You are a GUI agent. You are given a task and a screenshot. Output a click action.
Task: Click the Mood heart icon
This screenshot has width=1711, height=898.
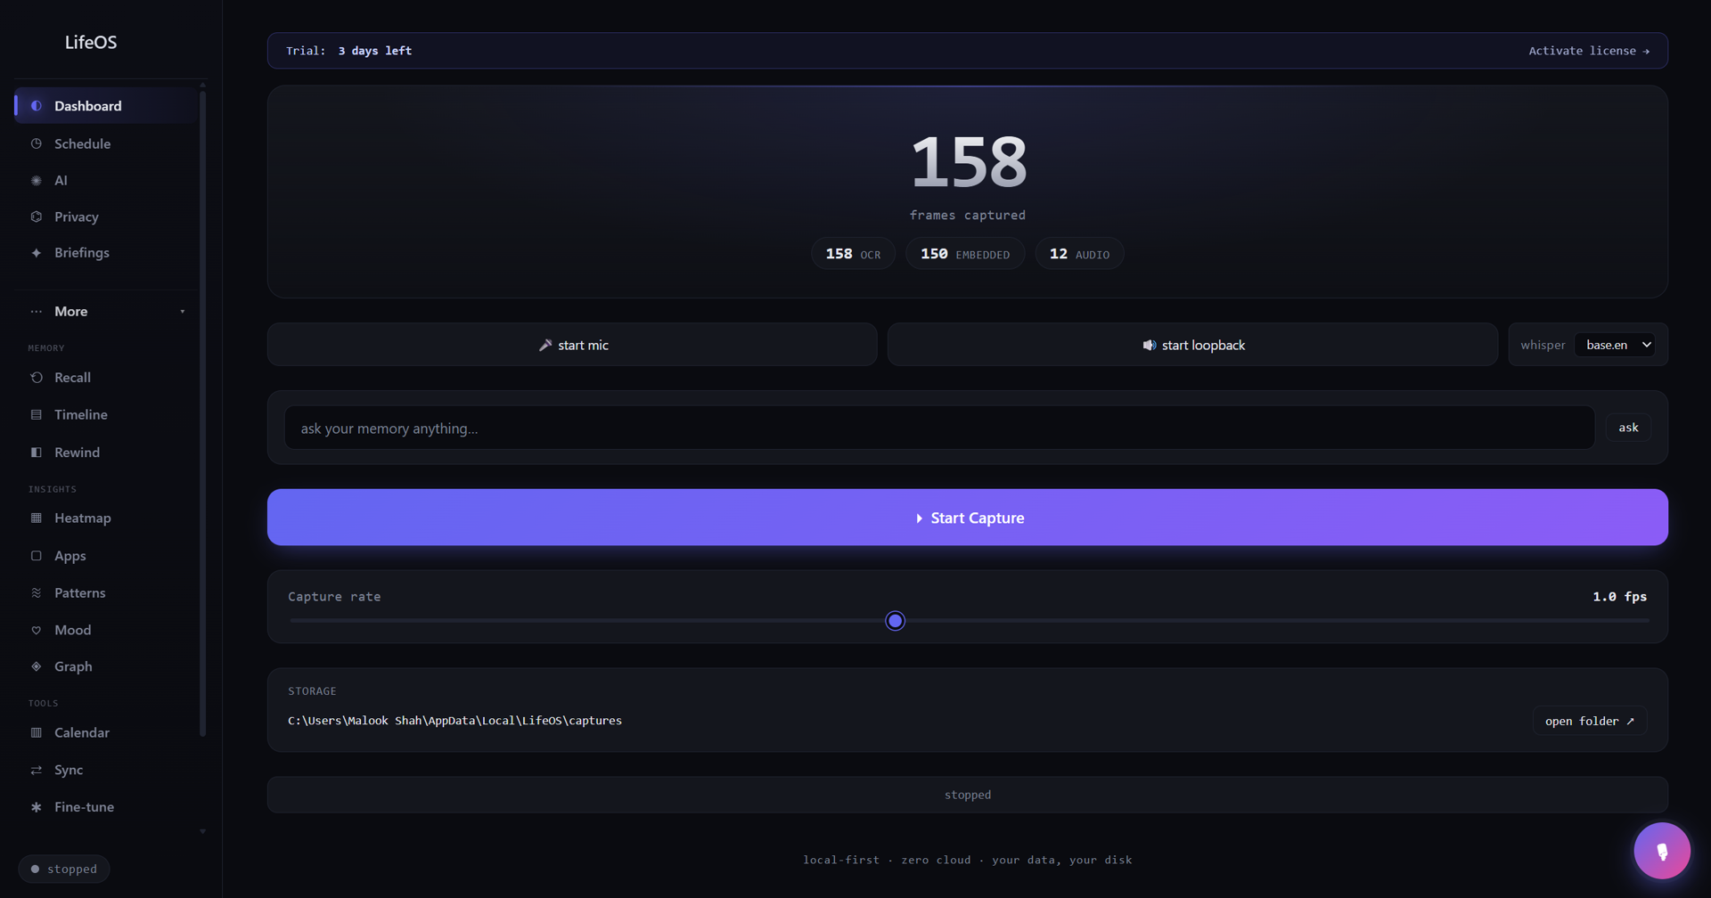[37, 631]
